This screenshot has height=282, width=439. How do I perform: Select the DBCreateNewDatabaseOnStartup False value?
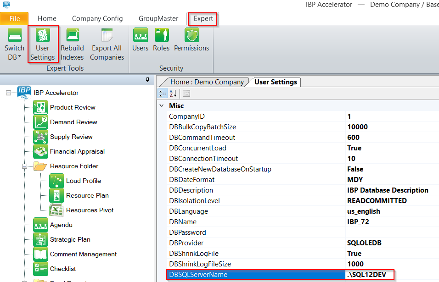pyautogui.click(x=355, y=169)
